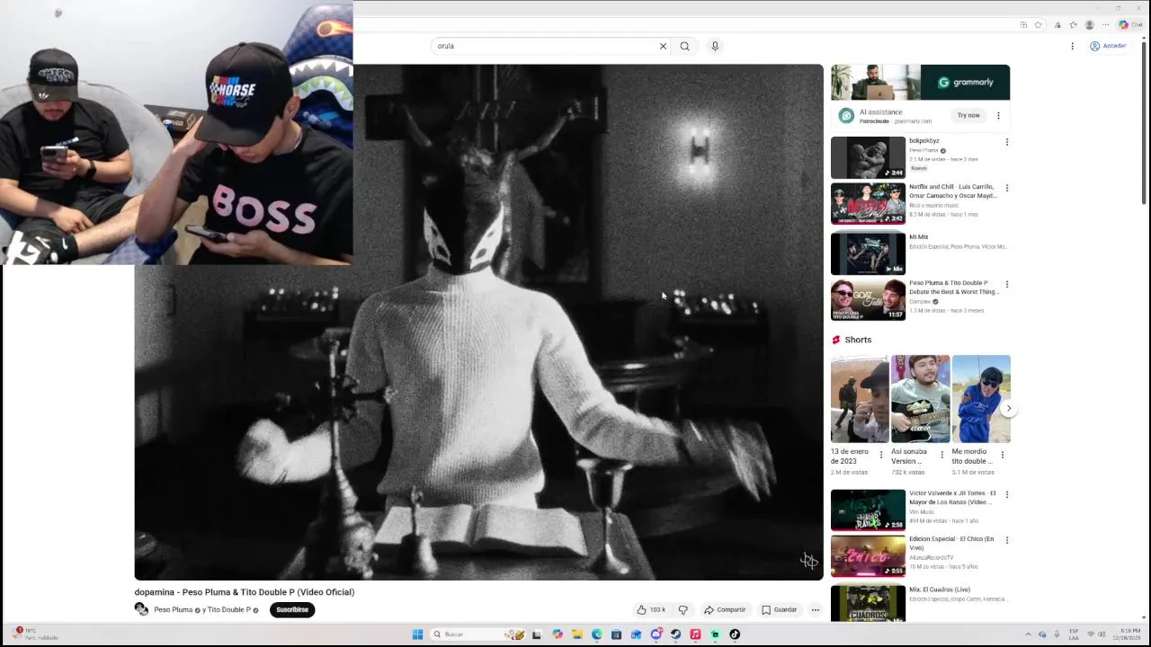The image size is (1151, 647).
Task: Open the 'Netflix and Chill' video title
Action: click(x=952, y=191)
